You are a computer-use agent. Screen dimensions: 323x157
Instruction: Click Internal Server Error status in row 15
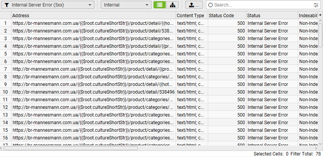[x=272, y=130]
